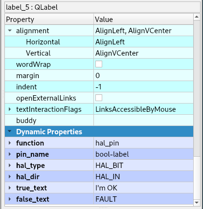The image size is (203, 209).
Task: Expand the false_text property arrow
Action: click(10, 199)
